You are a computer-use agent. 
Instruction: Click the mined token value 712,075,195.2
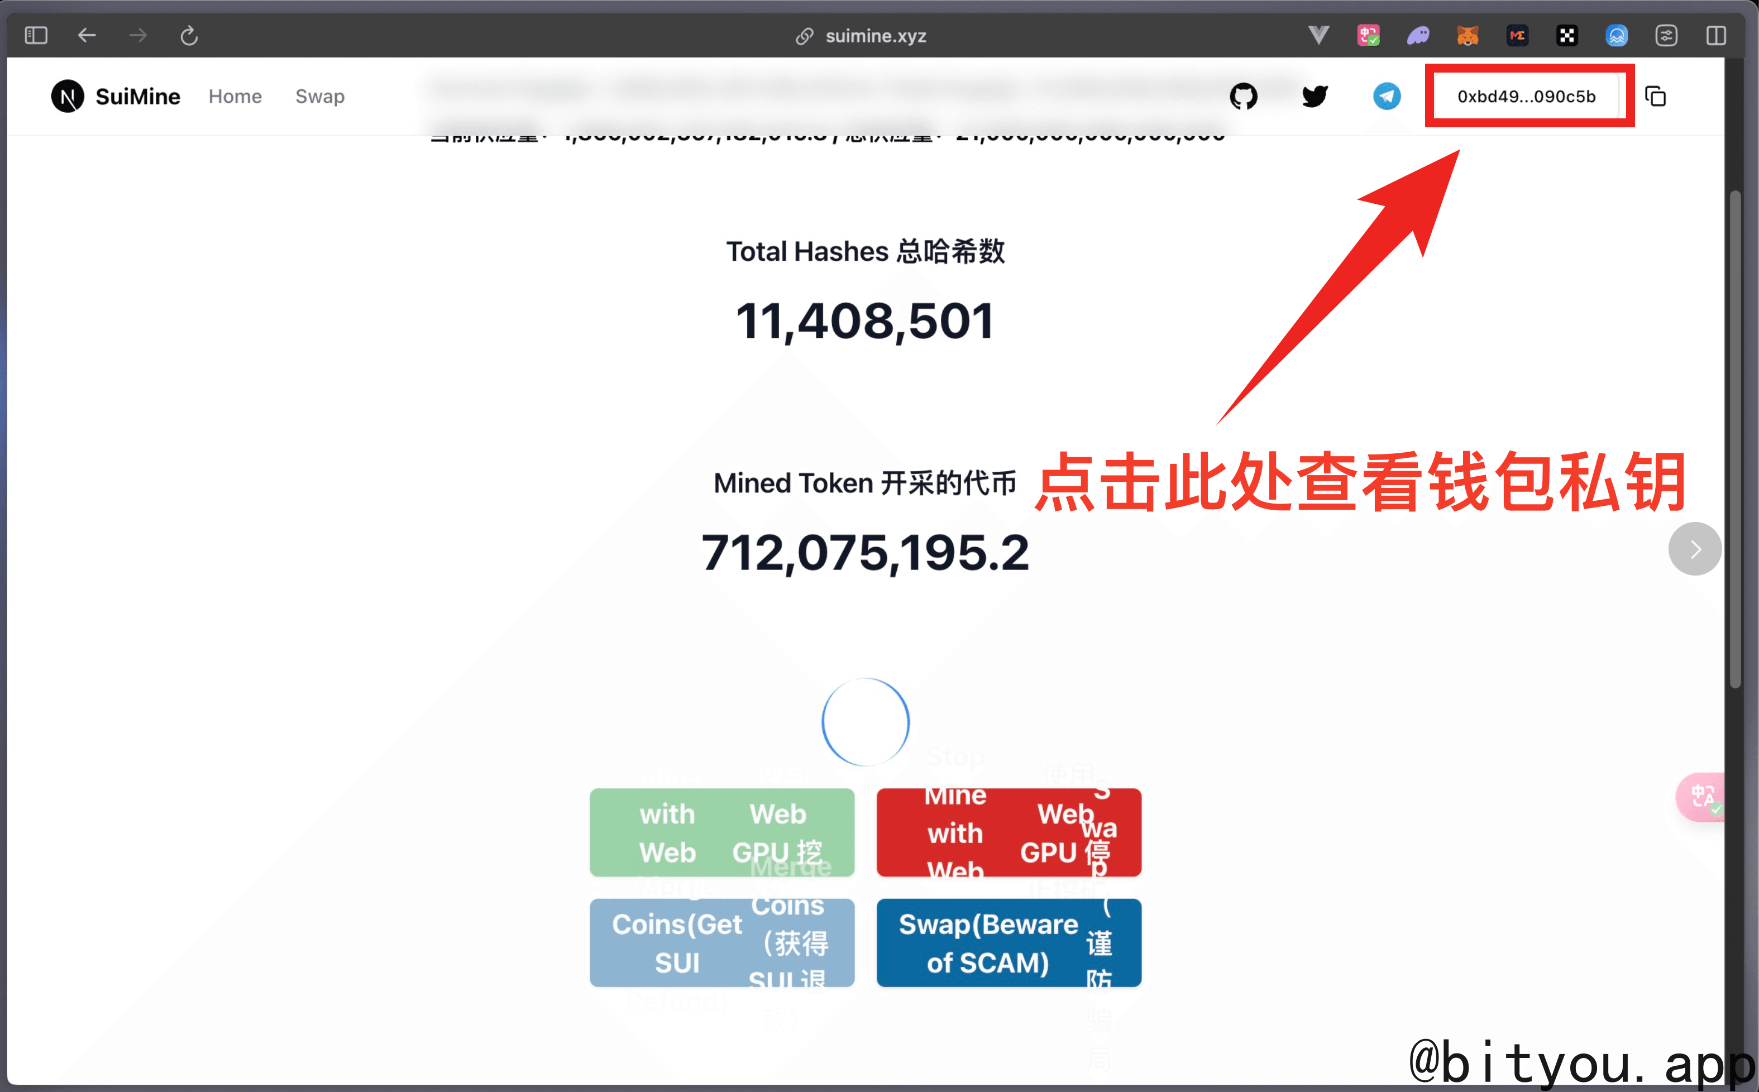[x=864, y=553]
